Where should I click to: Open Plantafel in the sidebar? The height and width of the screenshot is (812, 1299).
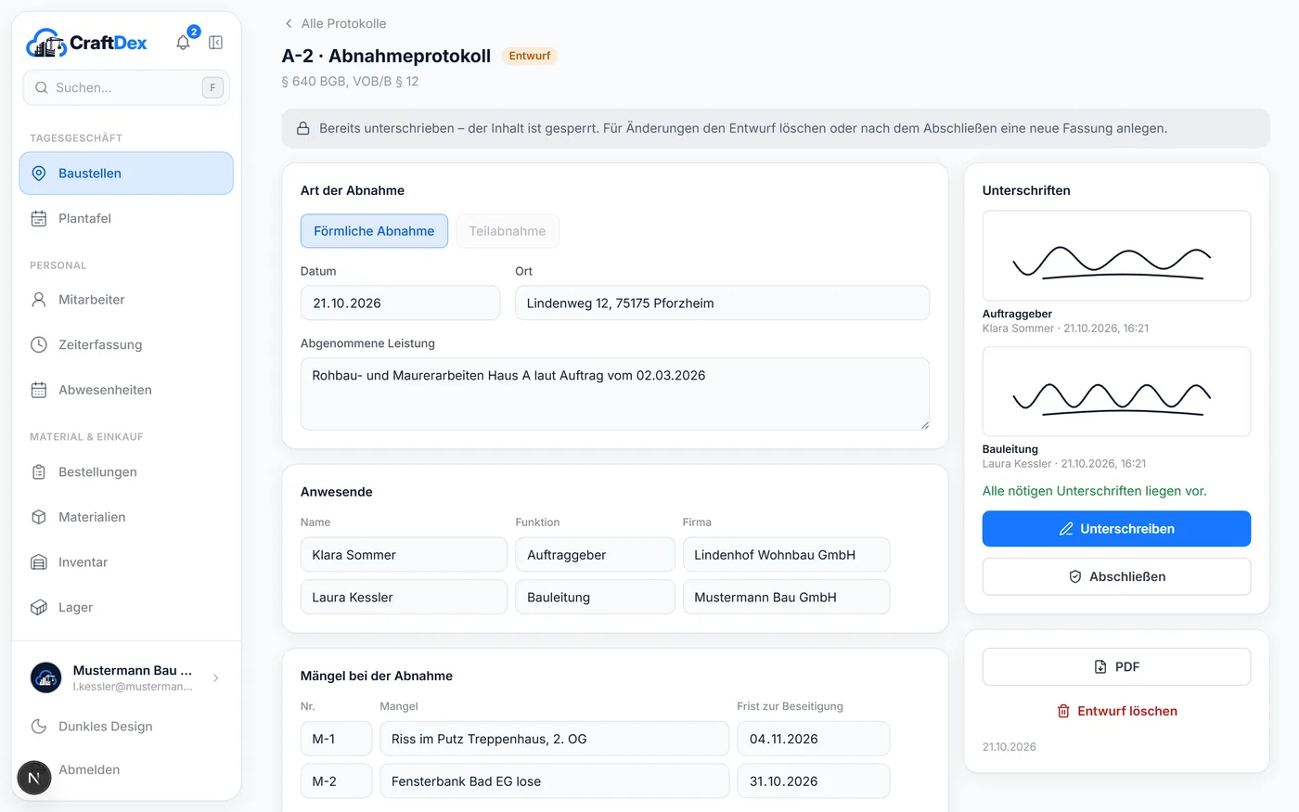[126, 219]
